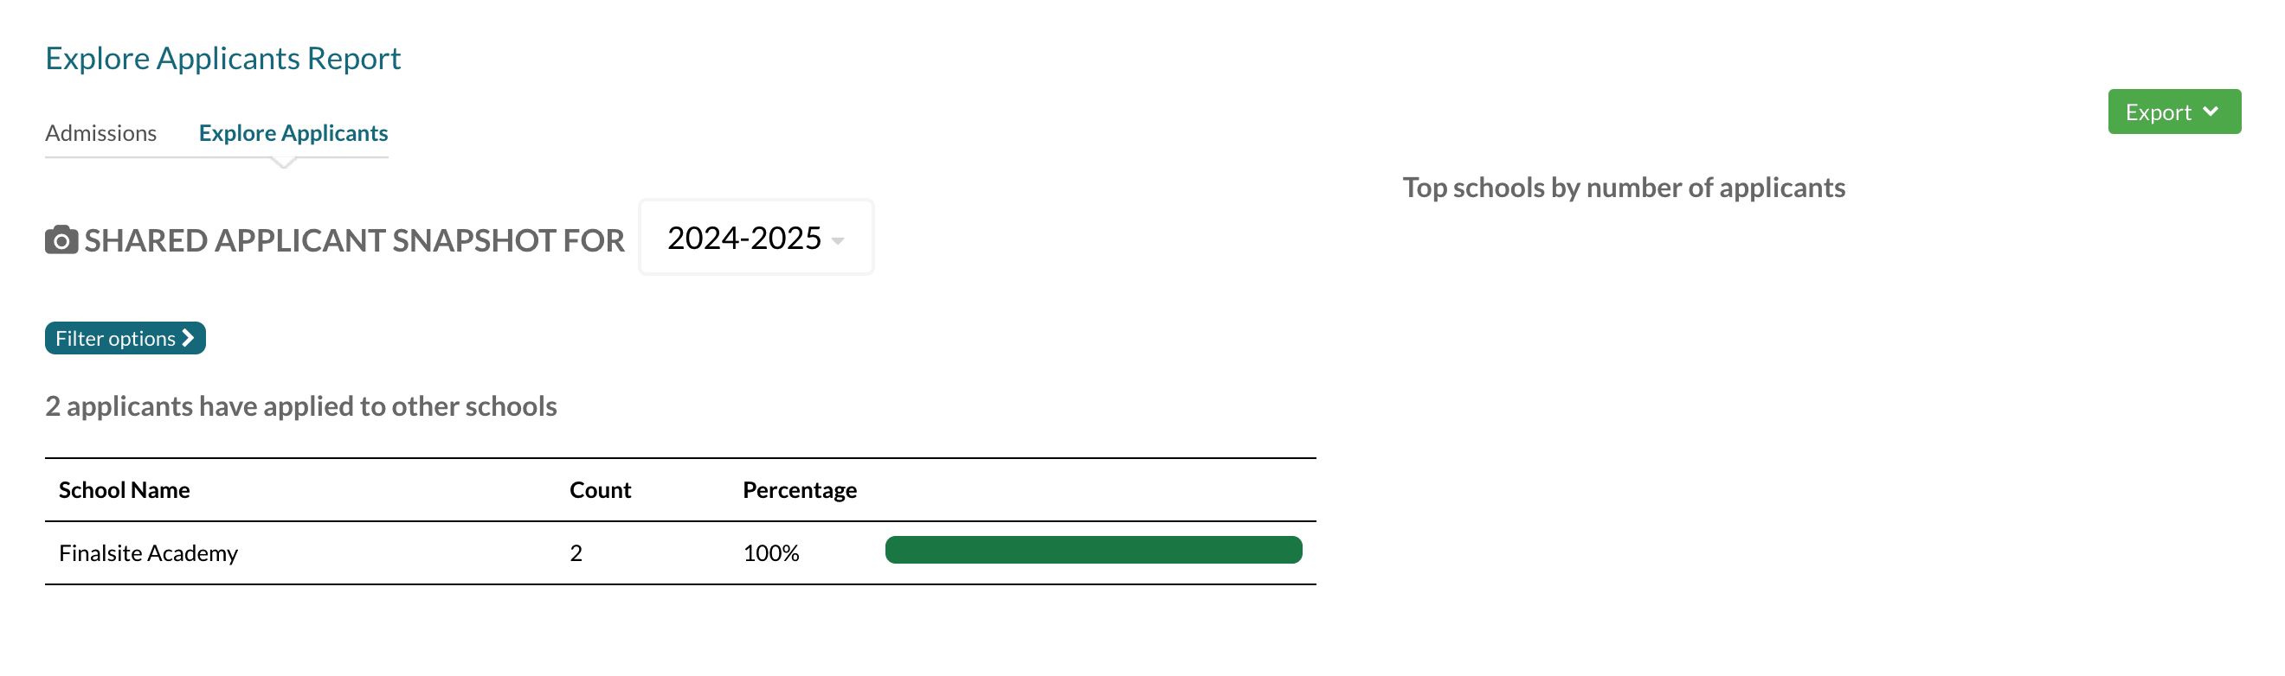The image size is (2285, 676).
Task: Click the Export button's down arrow
Action: point(2210,112)
